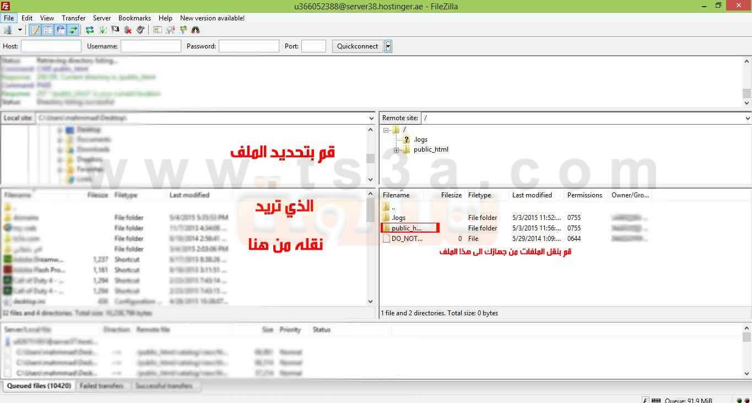Click the local Last modified column header
Screen dimensions: 752x403
coord(190,195)
